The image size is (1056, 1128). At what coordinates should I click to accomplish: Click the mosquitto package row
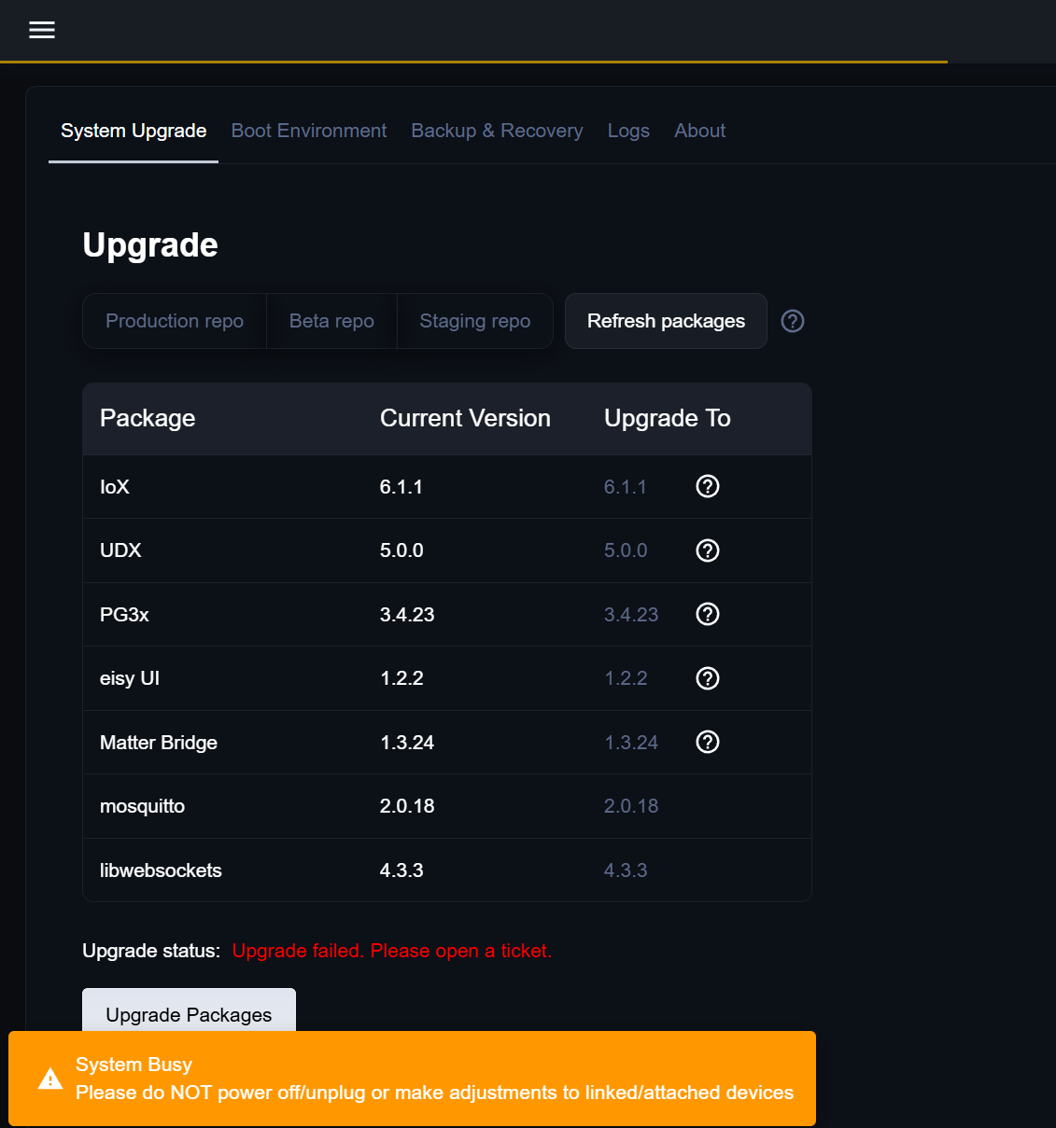pos(447,806)
